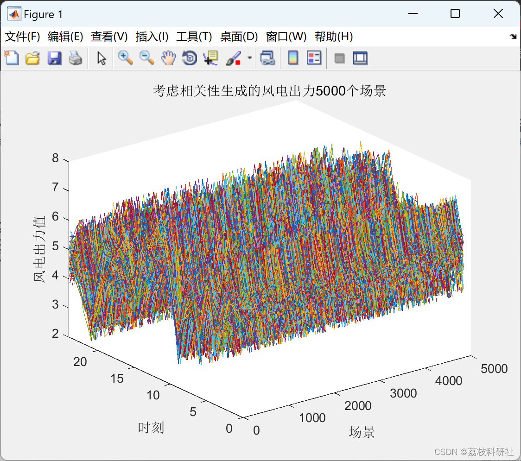
Task: Open the 工具(T) menu
Action: (194, 37)
